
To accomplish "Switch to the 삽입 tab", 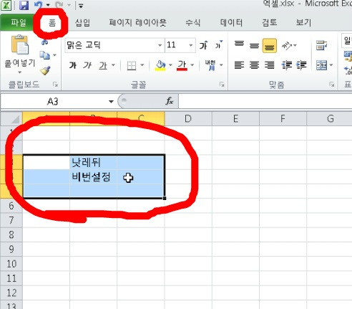I will pos(82,23).
